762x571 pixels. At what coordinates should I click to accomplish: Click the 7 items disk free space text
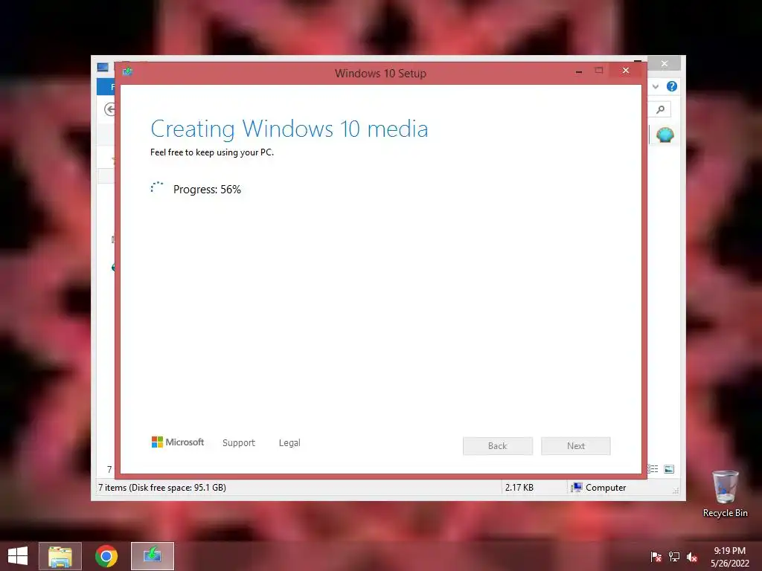coord(162,488)
